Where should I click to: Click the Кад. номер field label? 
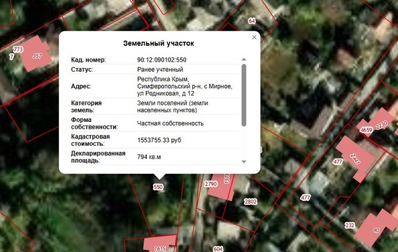click(x=88, y=60)
